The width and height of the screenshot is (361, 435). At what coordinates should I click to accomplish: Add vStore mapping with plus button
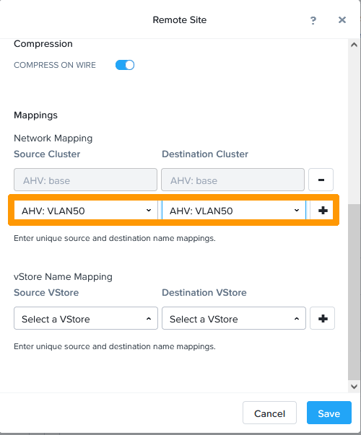[x=323, y=318]
